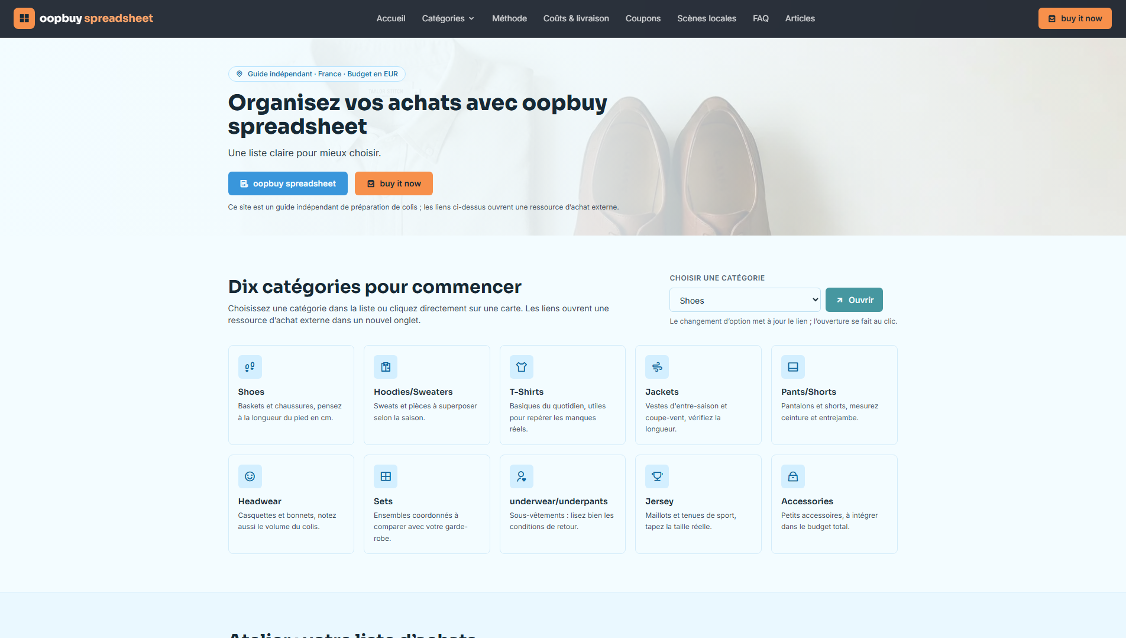Click hero orange buy it now button
The width and height of the screenshot is (1126, 638).
click(x=394, y=183)
